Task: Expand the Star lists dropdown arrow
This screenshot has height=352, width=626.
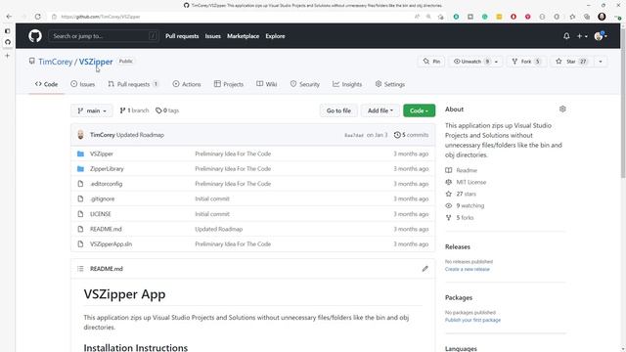Action: point(601,62)
